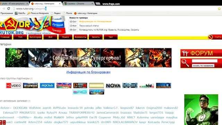Click the RUTOR.ORG site logo

coord(33,25)
